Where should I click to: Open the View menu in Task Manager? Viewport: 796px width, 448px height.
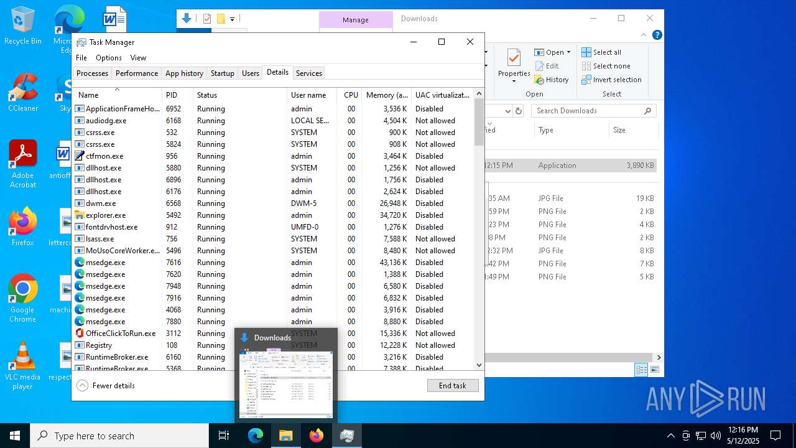tap(138, 58)
